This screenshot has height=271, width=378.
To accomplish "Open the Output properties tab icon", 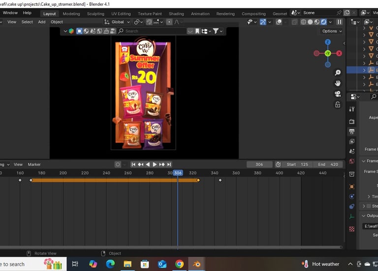I will point(351,132).
